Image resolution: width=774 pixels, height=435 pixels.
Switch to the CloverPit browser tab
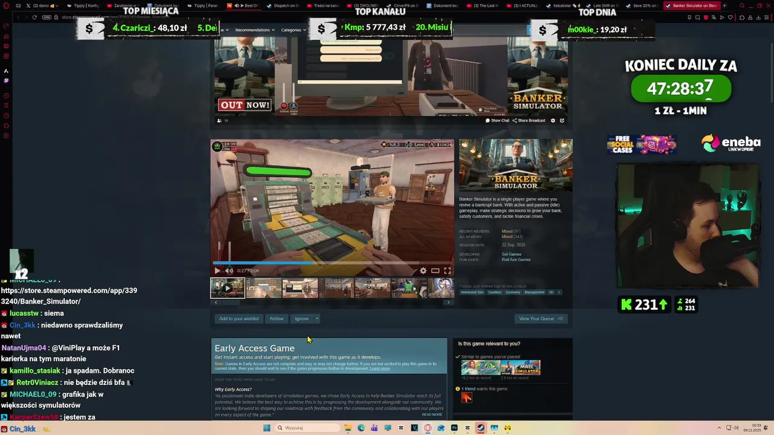tap(402, 5)
